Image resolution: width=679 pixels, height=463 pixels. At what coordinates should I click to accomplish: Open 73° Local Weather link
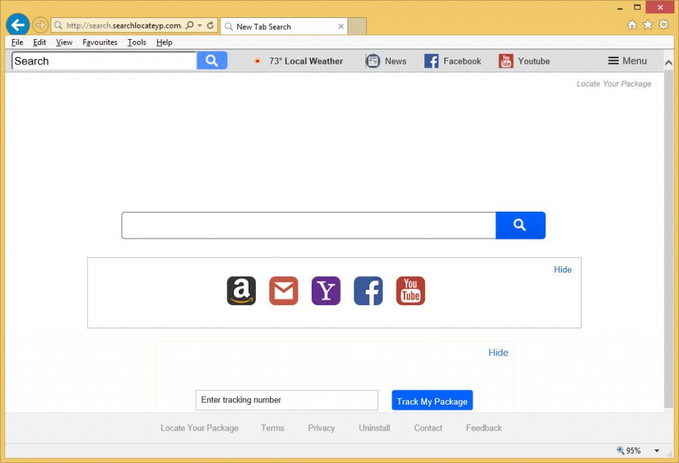pos(306,61)
